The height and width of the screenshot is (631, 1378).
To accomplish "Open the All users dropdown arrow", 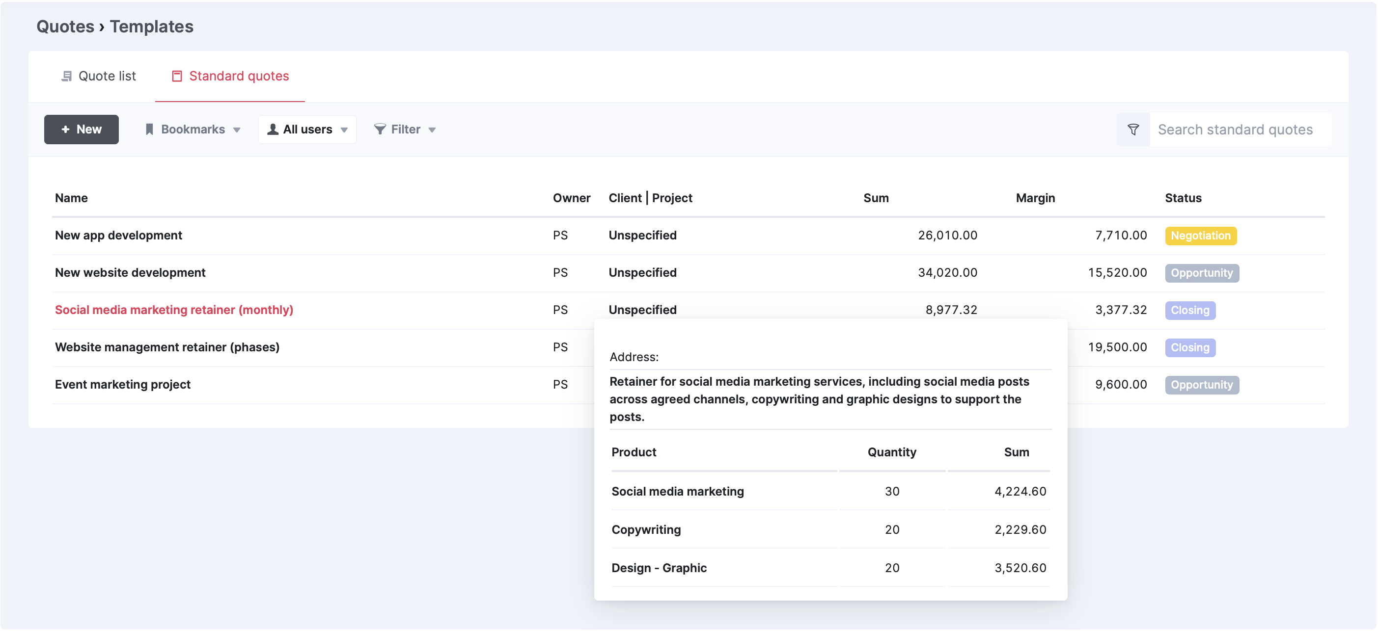I will (344, 130).
